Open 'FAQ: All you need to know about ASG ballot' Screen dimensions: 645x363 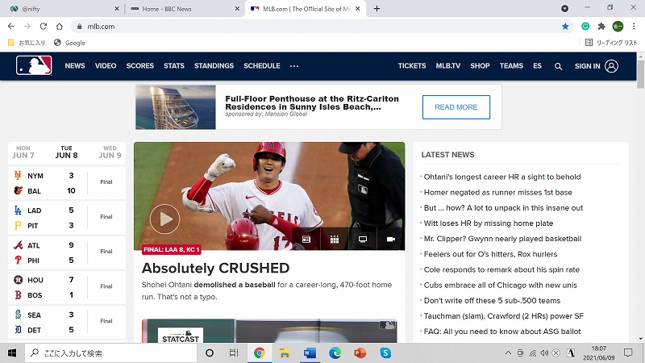[502, 332]
